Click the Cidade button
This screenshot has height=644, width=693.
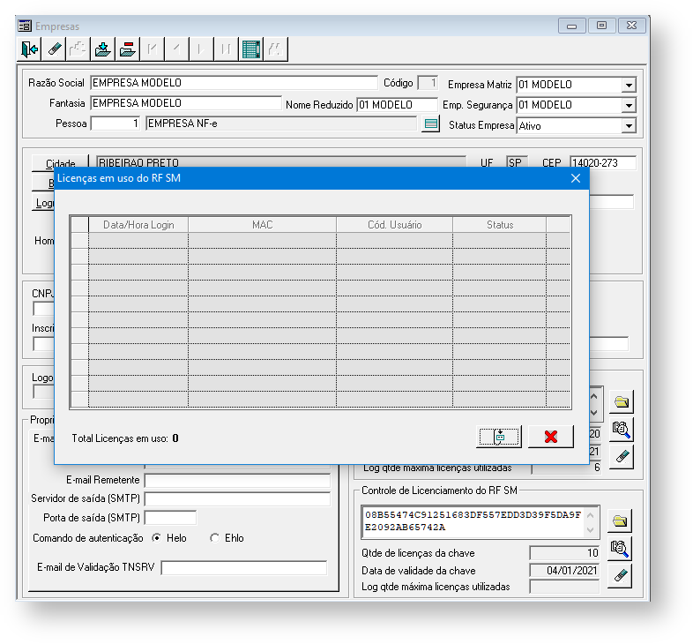[60, 163]
